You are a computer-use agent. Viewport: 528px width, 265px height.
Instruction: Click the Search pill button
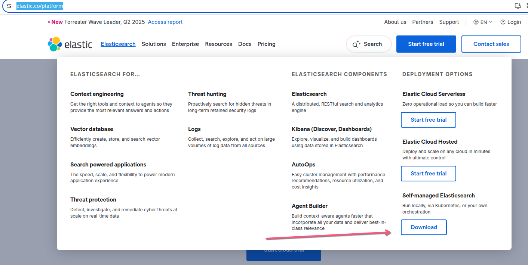(x=369, y=44)
